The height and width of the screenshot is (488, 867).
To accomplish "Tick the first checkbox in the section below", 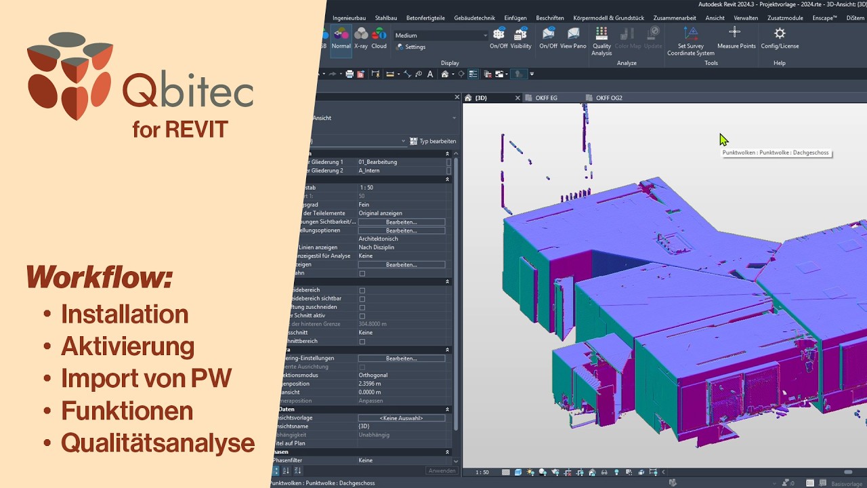I will click(362, 290).
